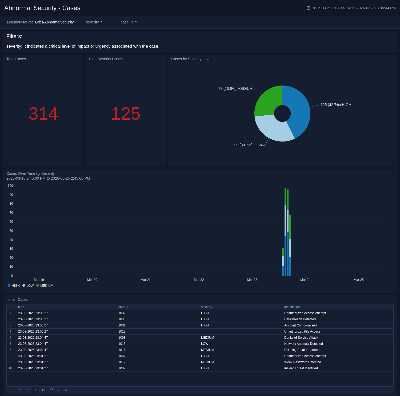The height and width of the screenshot is (396, 400).
Task: Open the dashboard time range picker
Action: [x=354, y=8]
